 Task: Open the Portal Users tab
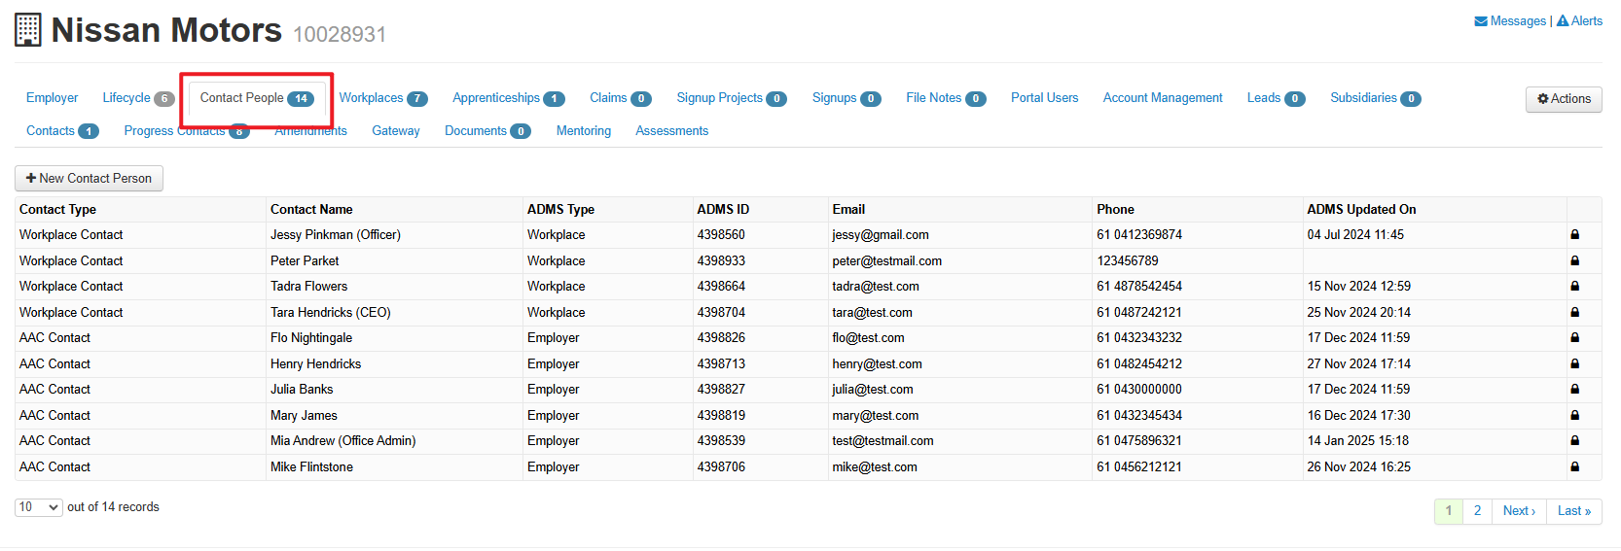(1045, 98)
